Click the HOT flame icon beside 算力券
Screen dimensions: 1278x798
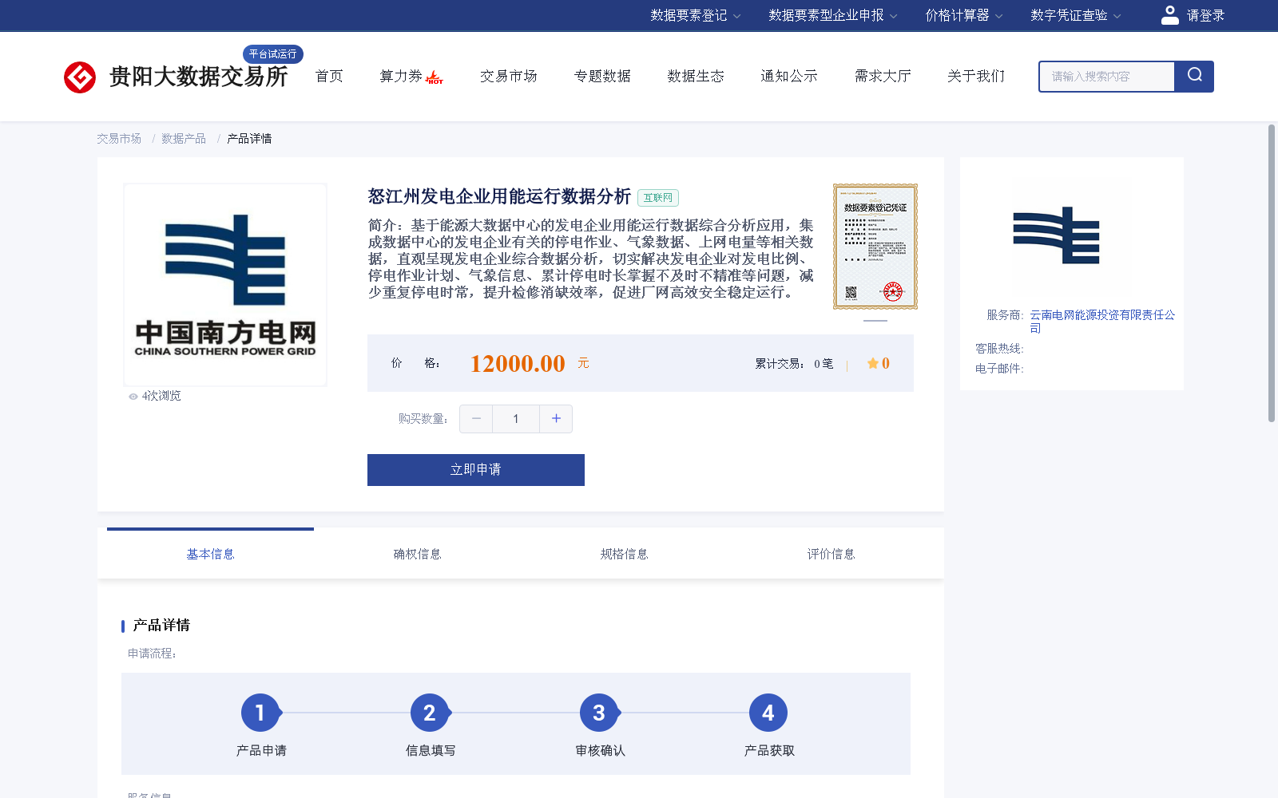coord(435,77)
